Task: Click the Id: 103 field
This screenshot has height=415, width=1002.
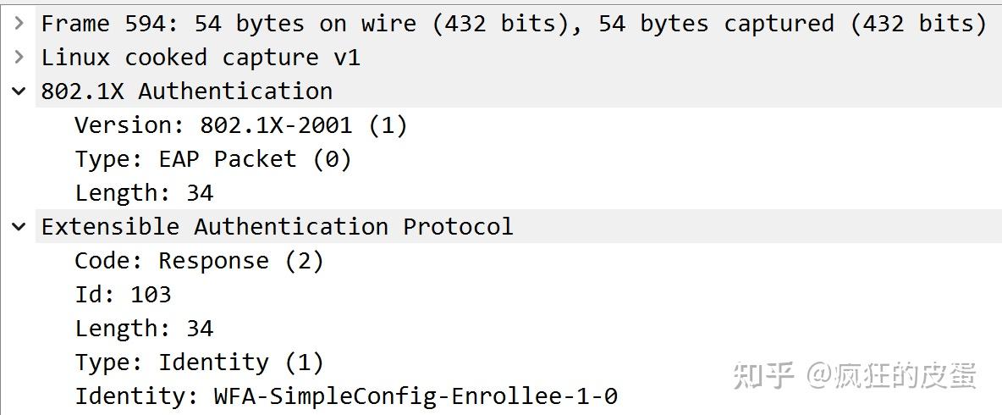Action: (x=123, y=295)
